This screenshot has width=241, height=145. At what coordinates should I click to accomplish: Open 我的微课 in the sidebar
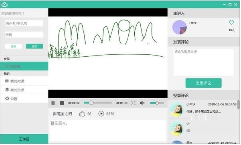[24, 81]
